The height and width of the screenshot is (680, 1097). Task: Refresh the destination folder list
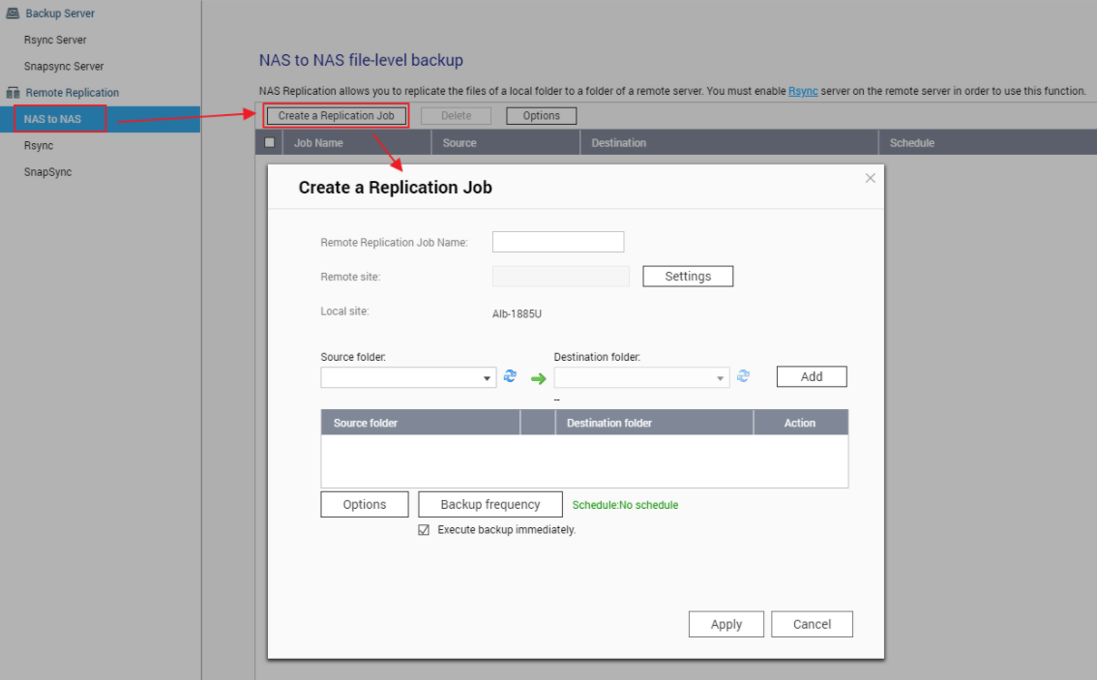[x=743, y=377]
